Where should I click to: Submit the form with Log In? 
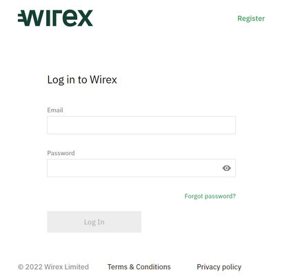point(94,222)
